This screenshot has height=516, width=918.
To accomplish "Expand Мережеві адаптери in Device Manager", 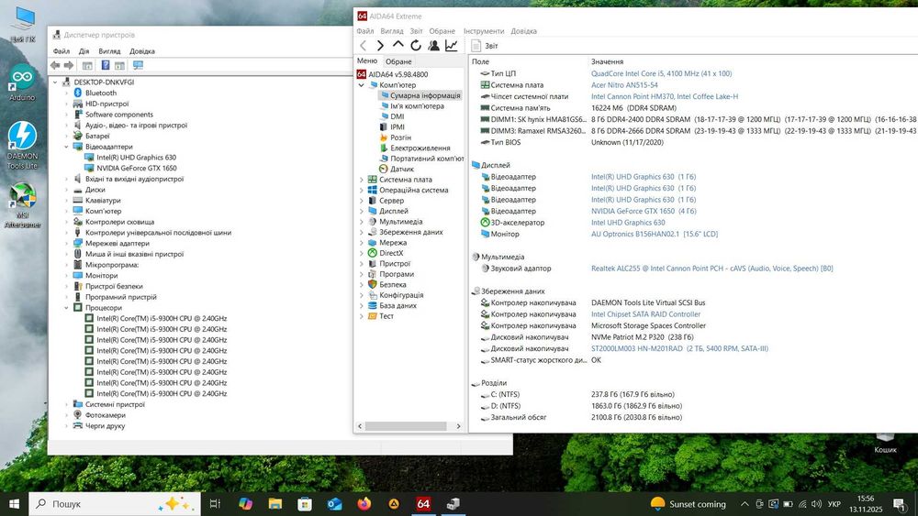I will tap(66, 244).
